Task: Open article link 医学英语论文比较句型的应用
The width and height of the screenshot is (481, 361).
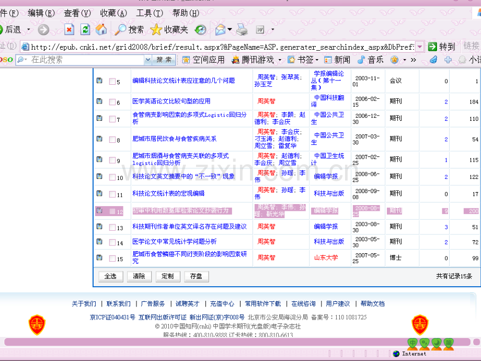Action: coord(171,101)
